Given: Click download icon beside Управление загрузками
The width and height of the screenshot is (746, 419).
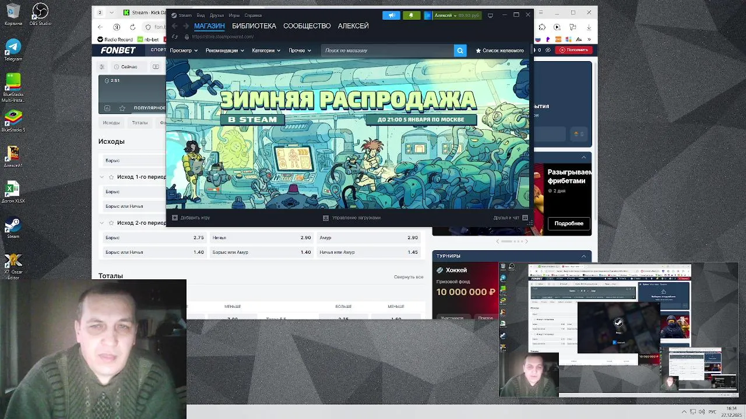Looking at the screenshot, I should 326,218.
